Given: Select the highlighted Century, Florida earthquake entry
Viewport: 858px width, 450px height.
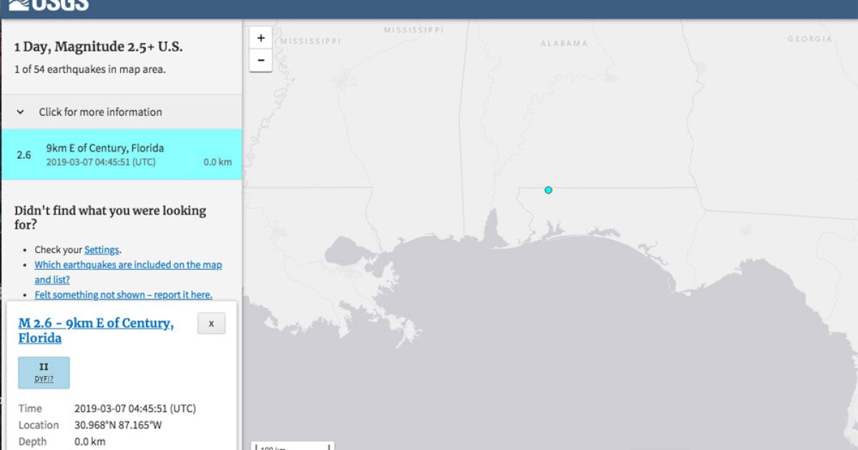Looking at the screenshot, I should 122,154.
